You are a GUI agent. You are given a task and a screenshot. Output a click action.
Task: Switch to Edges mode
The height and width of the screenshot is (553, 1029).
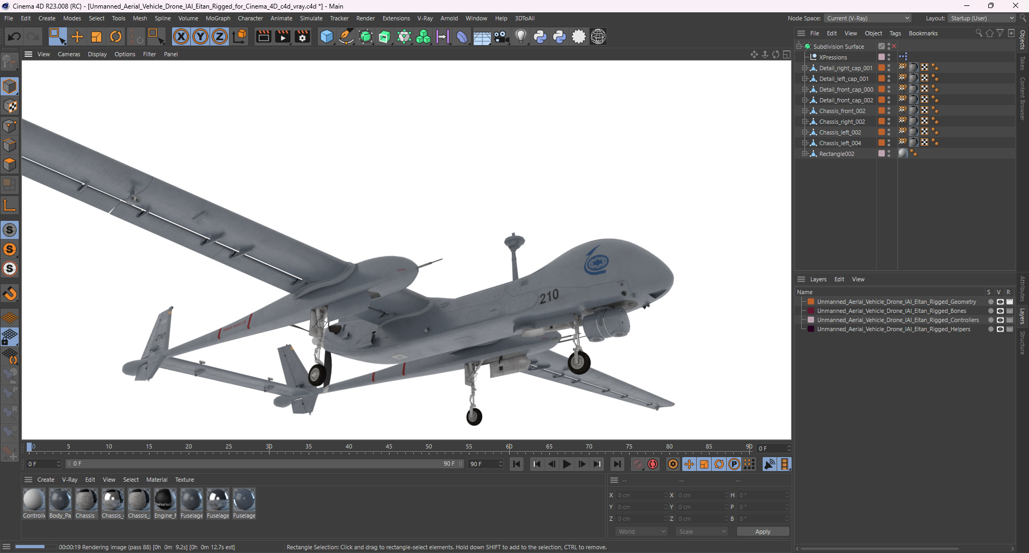click(10, 145)
